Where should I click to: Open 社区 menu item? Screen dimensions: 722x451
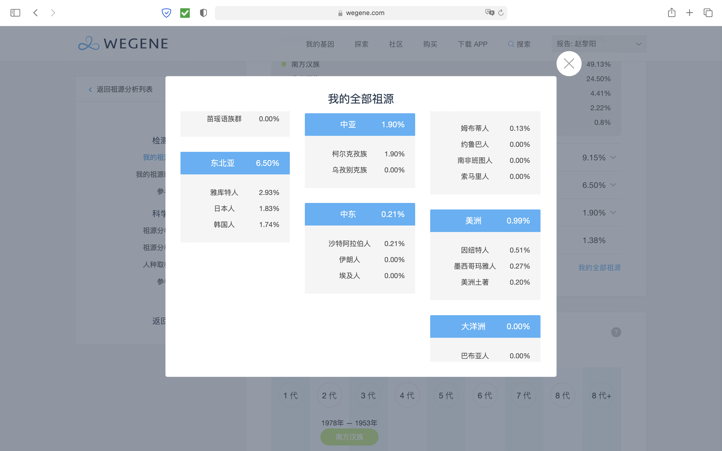click(x=396, y=44)
